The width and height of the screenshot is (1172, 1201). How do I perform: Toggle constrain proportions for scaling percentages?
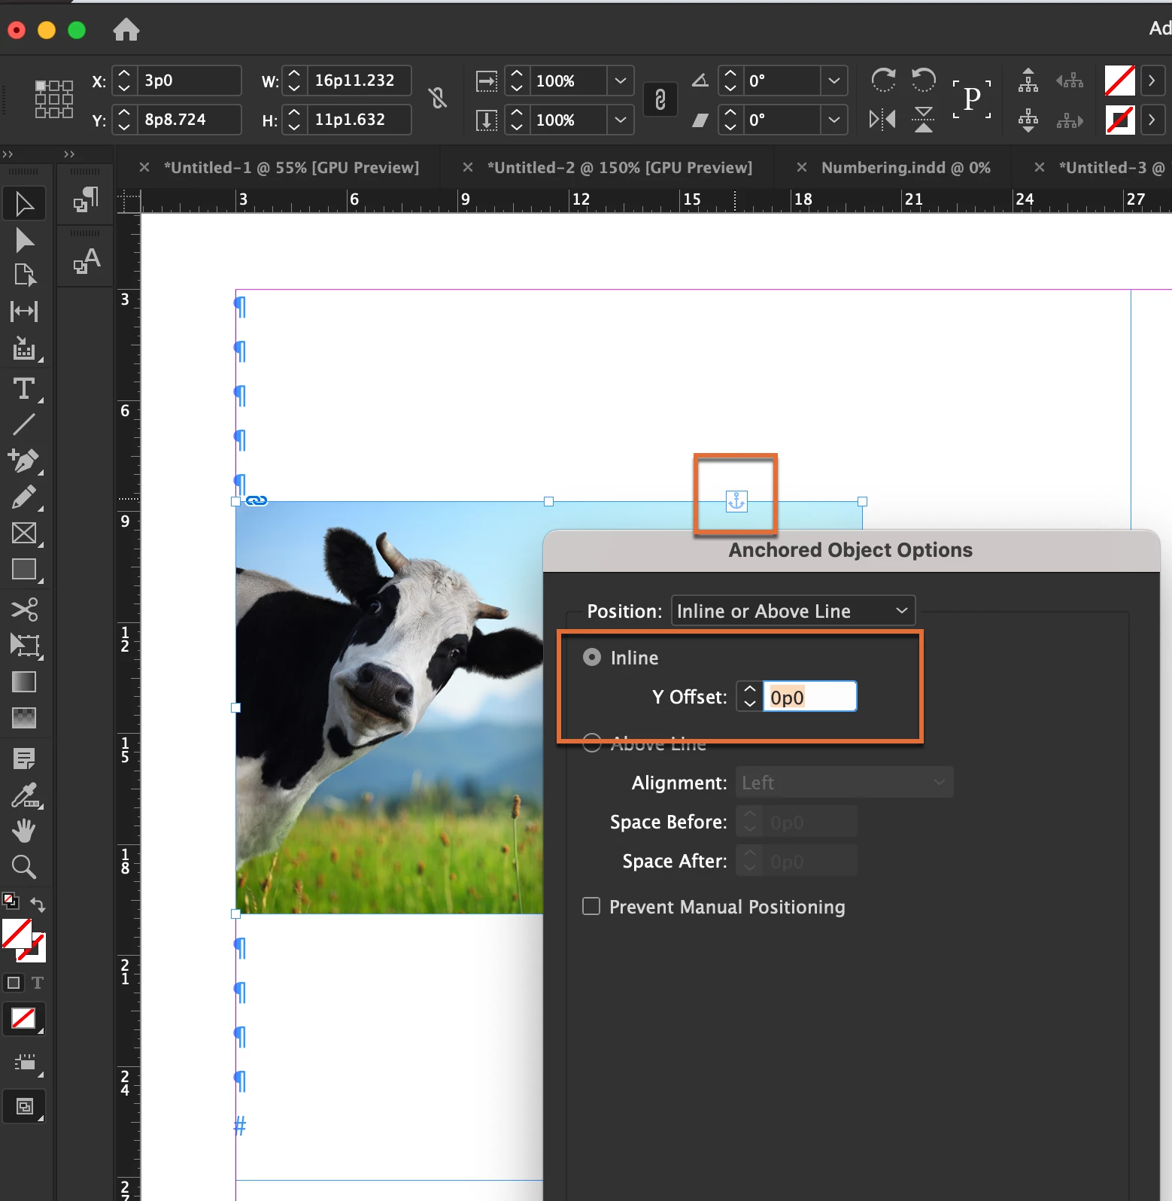coord(660,99)
